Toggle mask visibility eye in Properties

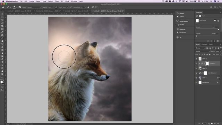point(214,41)
